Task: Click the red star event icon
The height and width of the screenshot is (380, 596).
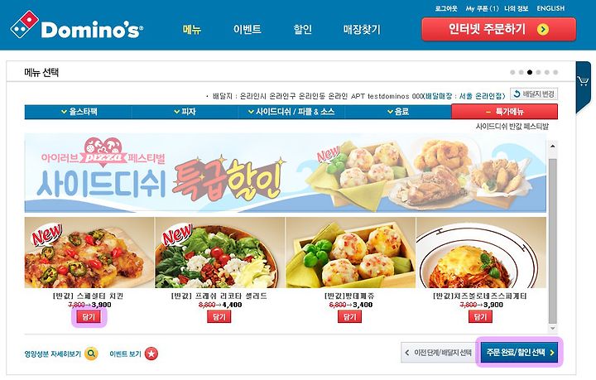Action: tap(151, 354)
